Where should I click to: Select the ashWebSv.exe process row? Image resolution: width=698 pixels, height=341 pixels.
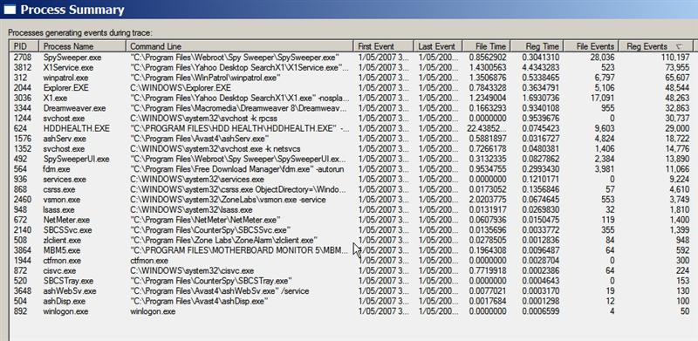point(352,291)
